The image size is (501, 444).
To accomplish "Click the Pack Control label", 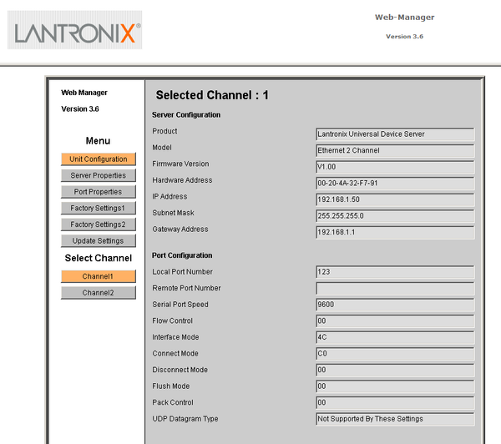I will [173, 402].
